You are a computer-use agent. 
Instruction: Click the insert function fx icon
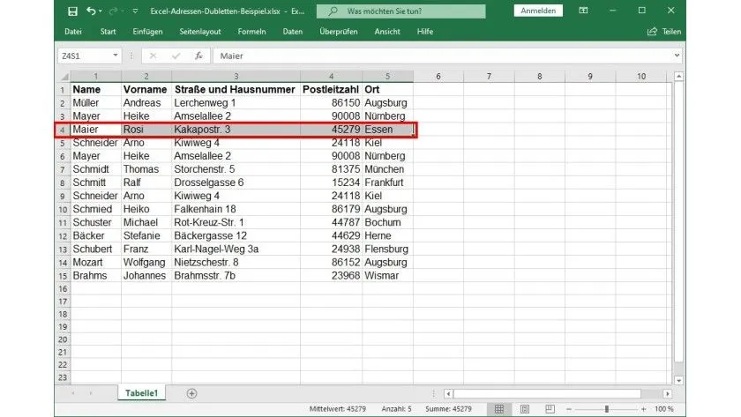[x=198, y=55]
